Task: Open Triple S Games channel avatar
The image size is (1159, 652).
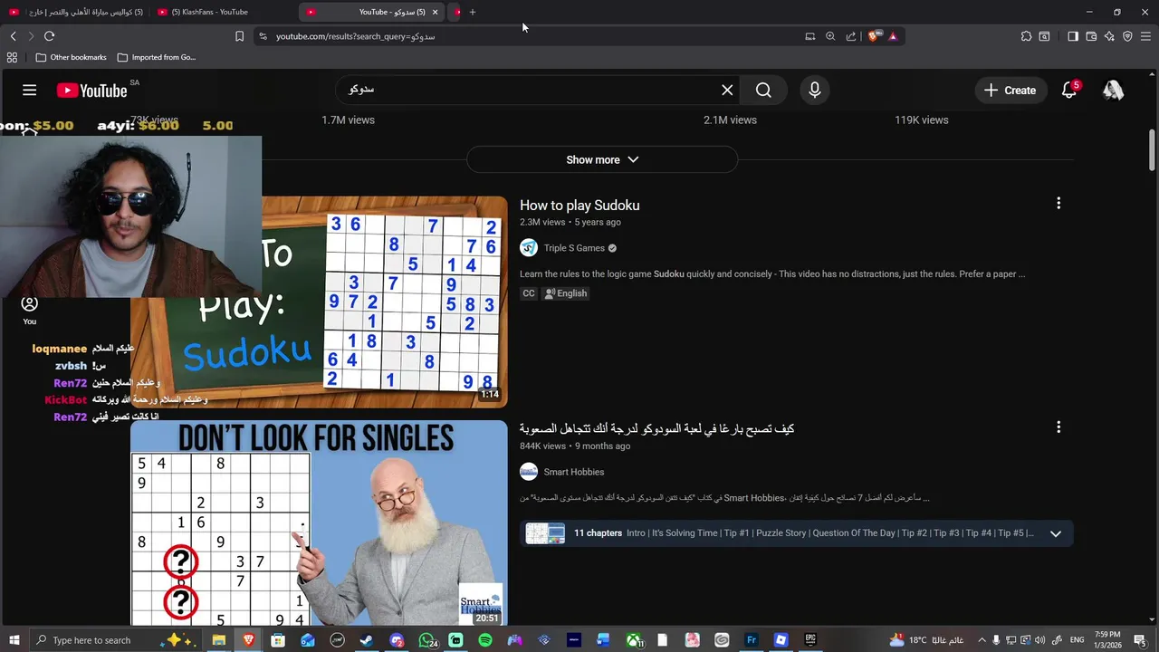Action: click(x=529, y=248)
